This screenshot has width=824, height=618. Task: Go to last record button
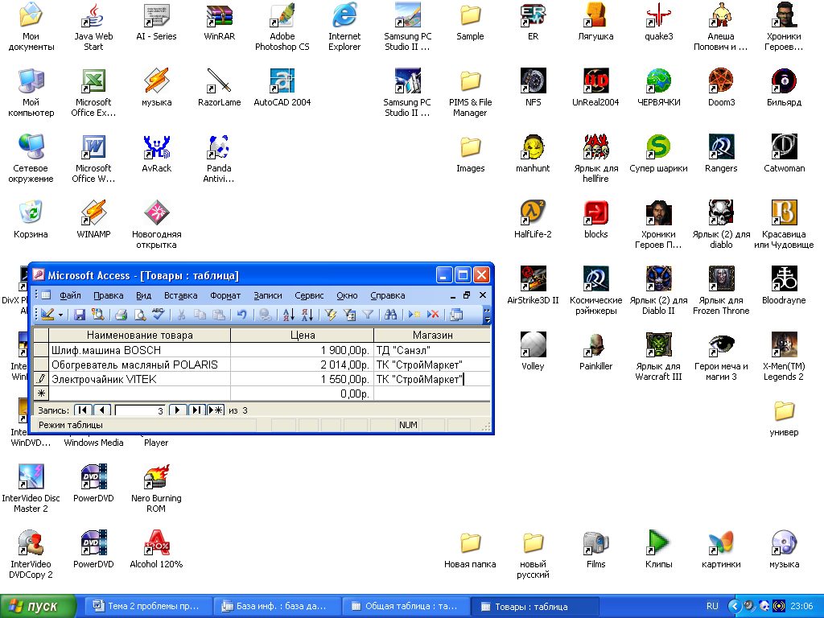[196, 410]
